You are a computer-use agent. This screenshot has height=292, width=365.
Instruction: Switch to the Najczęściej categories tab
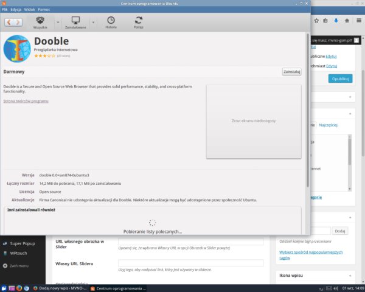[x=328, y=125]
